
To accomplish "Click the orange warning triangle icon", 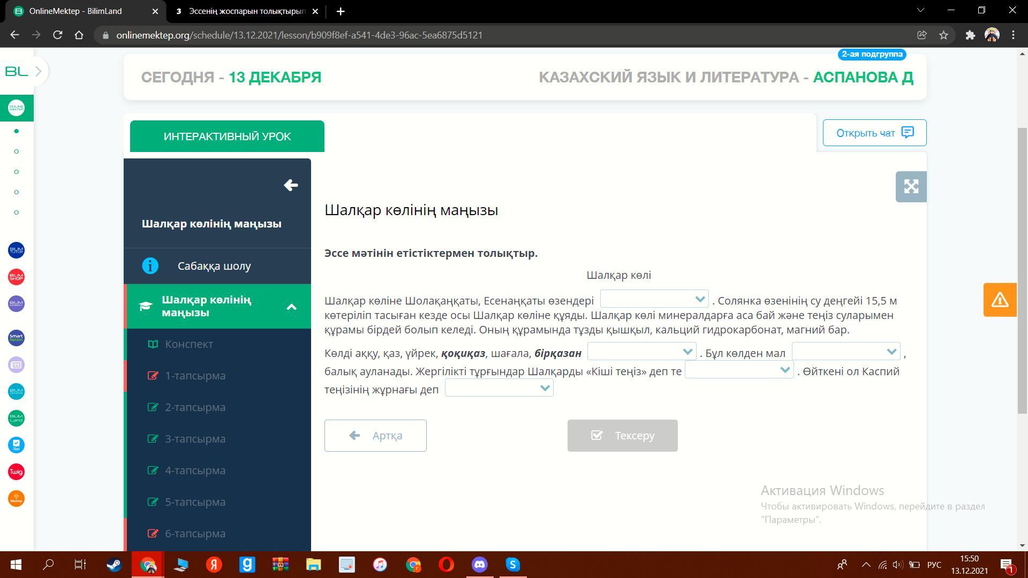I will pos(1000,300).
